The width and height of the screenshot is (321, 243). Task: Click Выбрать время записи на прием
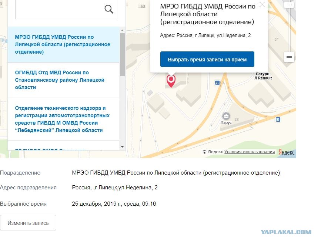tap(207, 59)
